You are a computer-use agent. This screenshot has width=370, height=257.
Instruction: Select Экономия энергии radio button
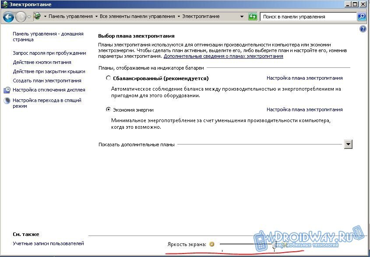pyautogui.click(x=108, y=109)
